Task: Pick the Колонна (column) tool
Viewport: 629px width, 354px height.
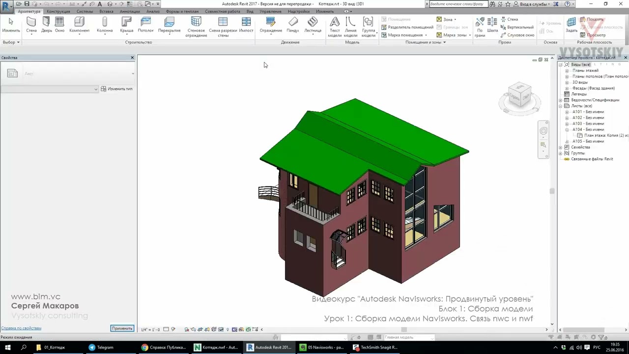Action: click(105, 25)
